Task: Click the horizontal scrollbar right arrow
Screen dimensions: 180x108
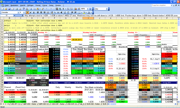Action: pyautogui.click(x=175, y=104)
